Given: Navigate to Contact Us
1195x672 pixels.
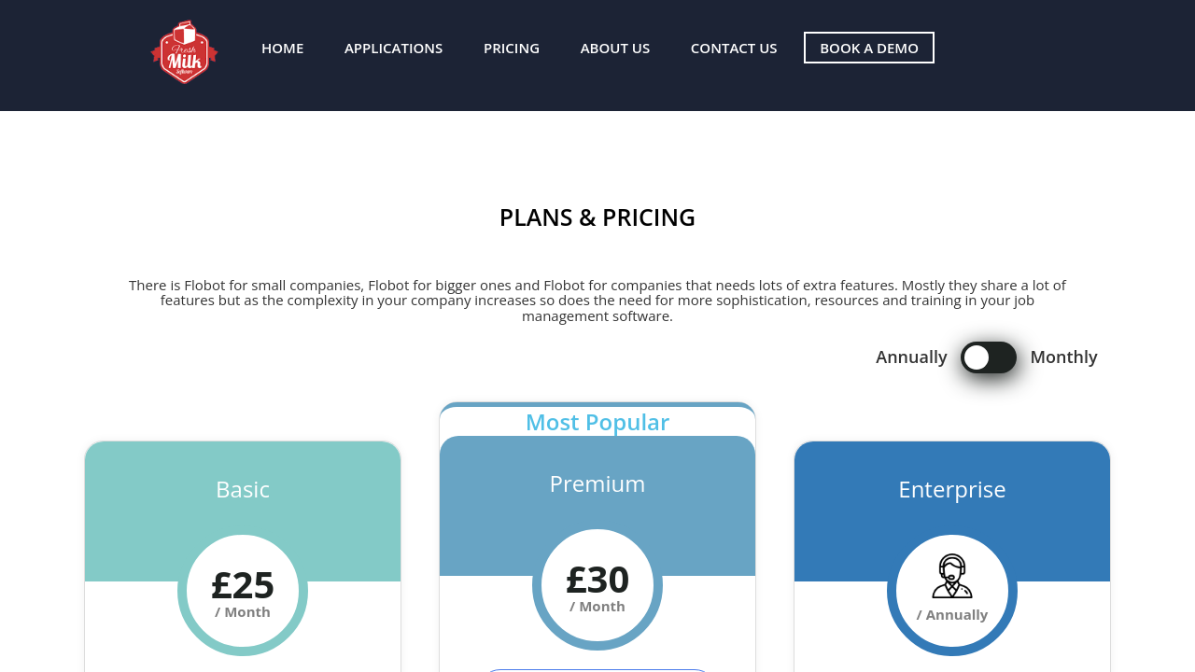Looking at the screenshot, I should coord(733,49).
